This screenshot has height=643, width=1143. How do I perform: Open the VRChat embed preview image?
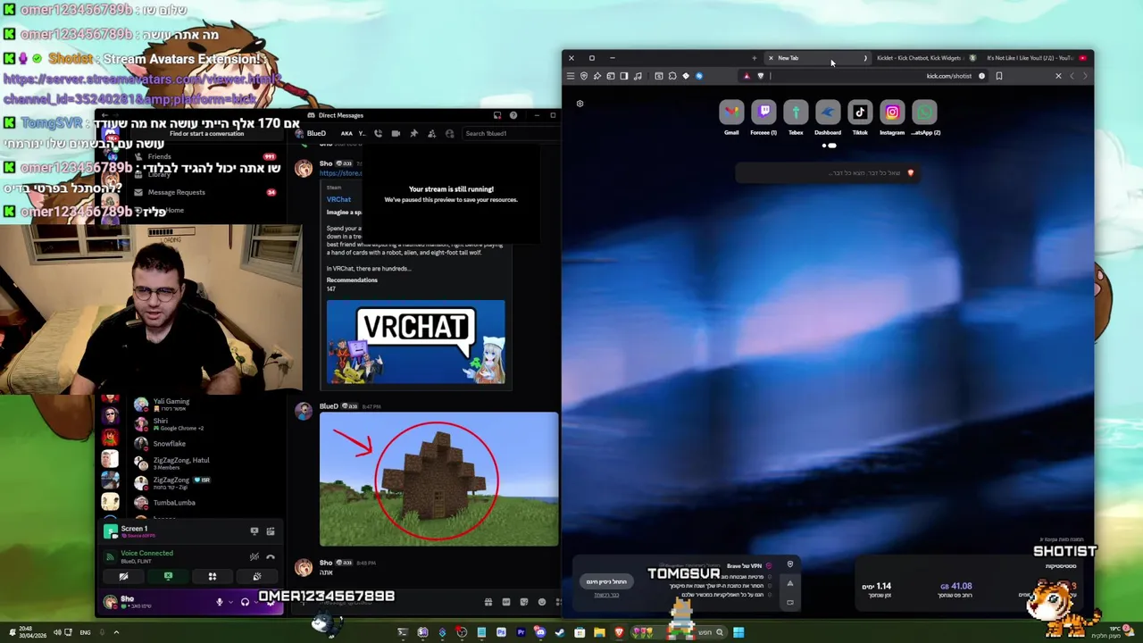coord(416,342)
